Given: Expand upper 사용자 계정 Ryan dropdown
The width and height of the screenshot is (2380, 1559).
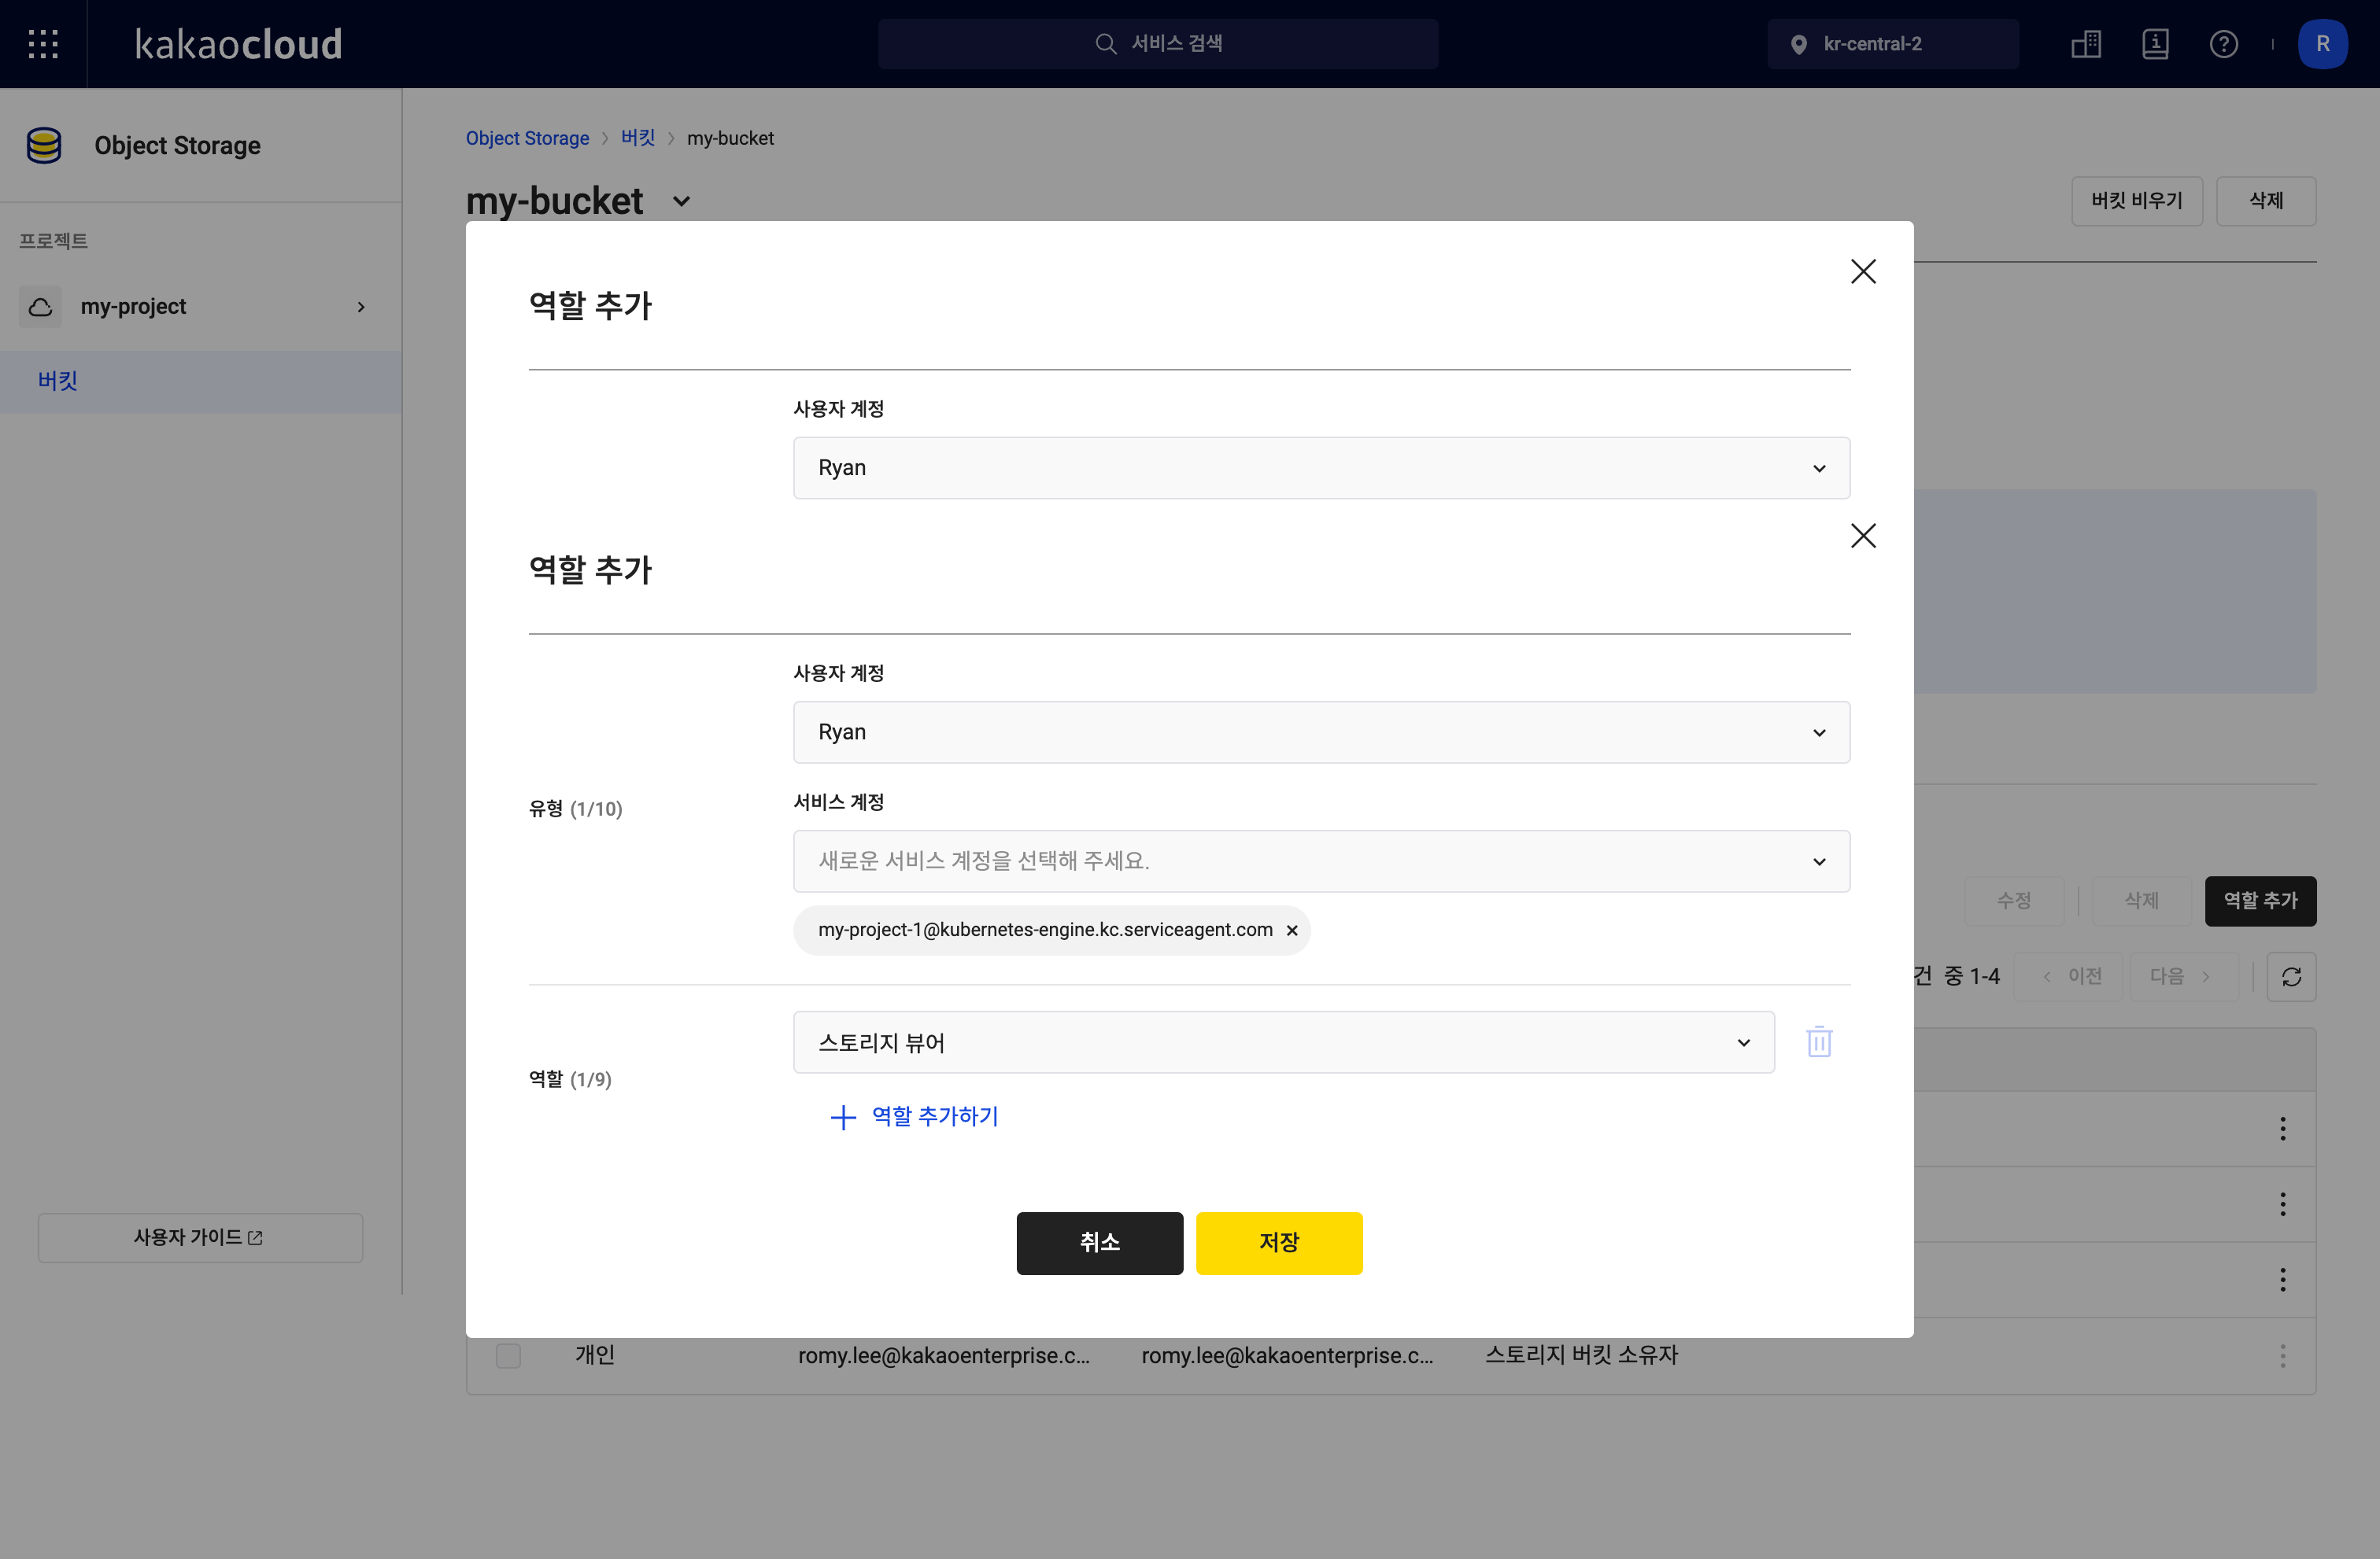Looking at the screenshot, I should 1321,468.
